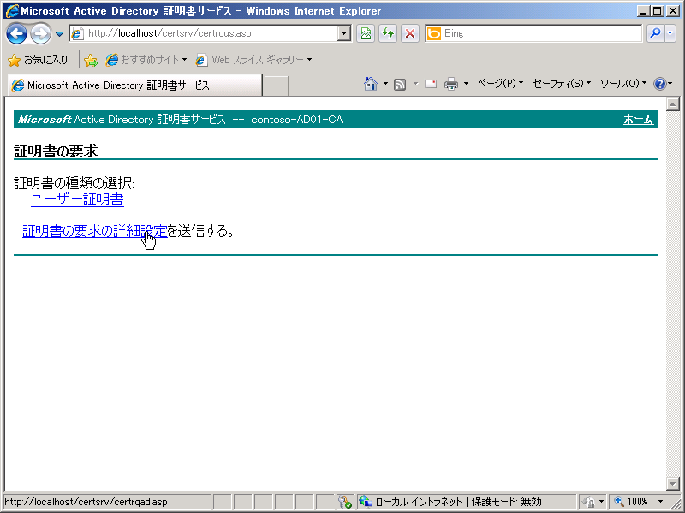This screenshot has height=513, width=685.
Task: Open the お気に入り favorites star button
Action: click(38, 60)
